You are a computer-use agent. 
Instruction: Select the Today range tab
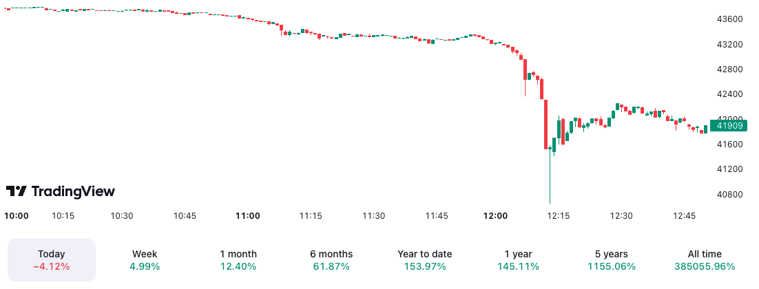pos(52,259)
